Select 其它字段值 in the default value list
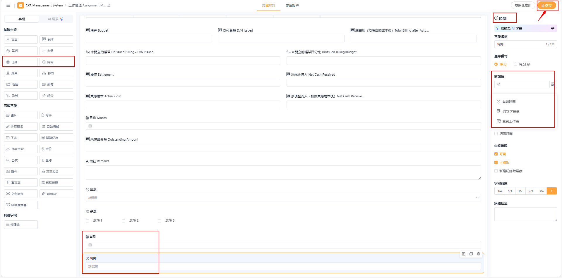Viewport: 562px width, 278px height. pyautogui.click(x=511, y=111)
